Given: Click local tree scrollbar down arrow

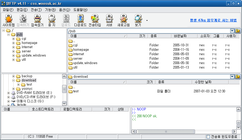Looking at the screenshot, I should click(x=64, y=103).
